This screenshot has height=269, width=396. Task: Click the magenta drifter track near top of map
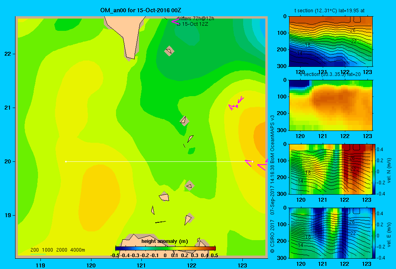point(175,22)
